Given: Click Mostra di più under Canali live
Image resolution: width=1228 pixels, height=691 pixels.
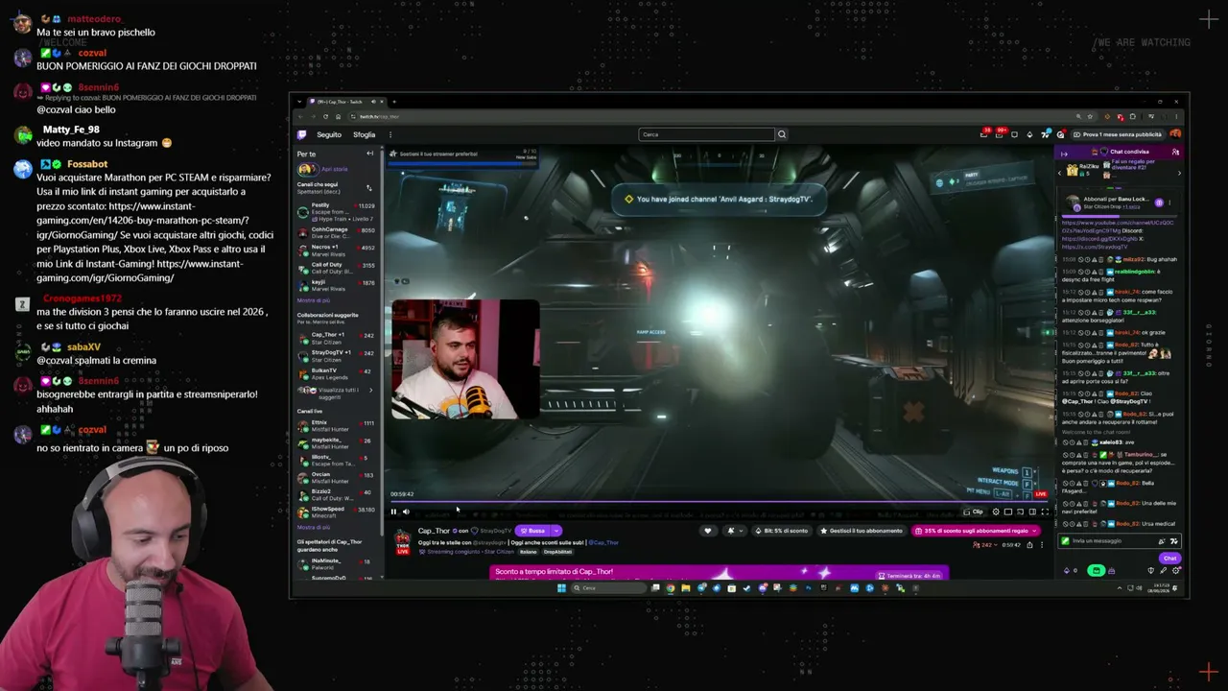Looking at the screenshot, I should click(x=313, y=527).
